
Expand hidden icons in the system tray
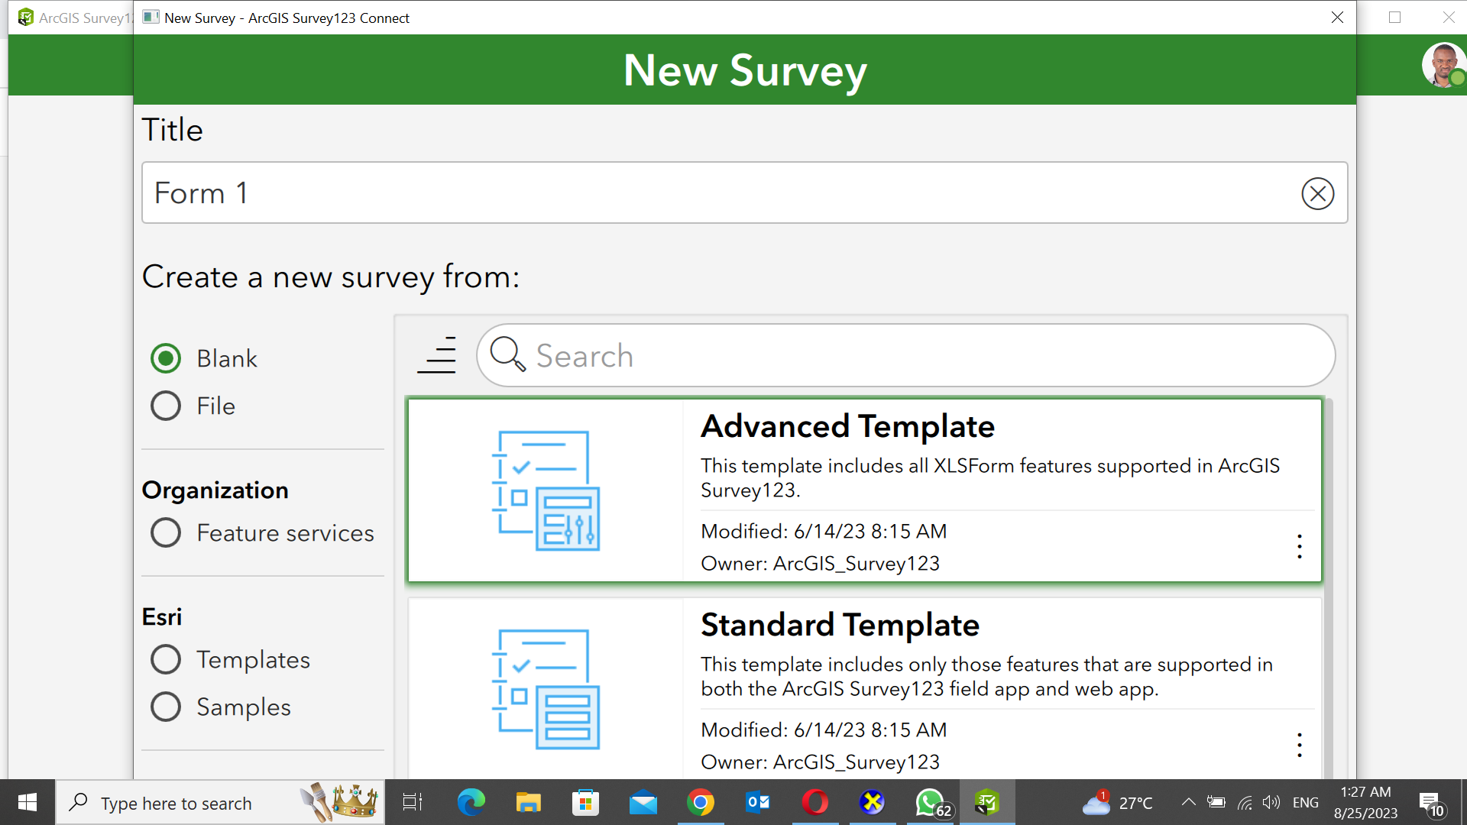tap(1189, 802)
